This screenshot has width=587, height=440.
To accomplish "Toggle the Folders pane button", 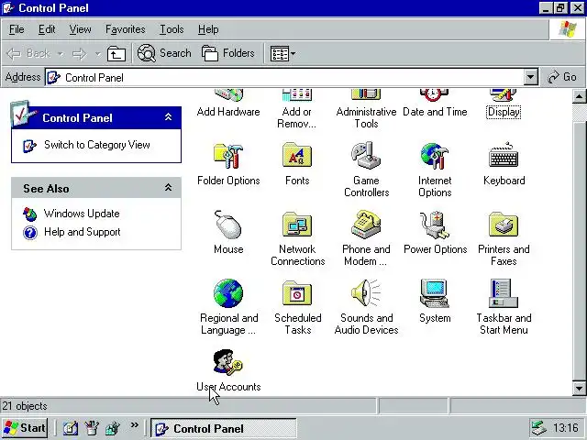I will click(x=228, y=53).
